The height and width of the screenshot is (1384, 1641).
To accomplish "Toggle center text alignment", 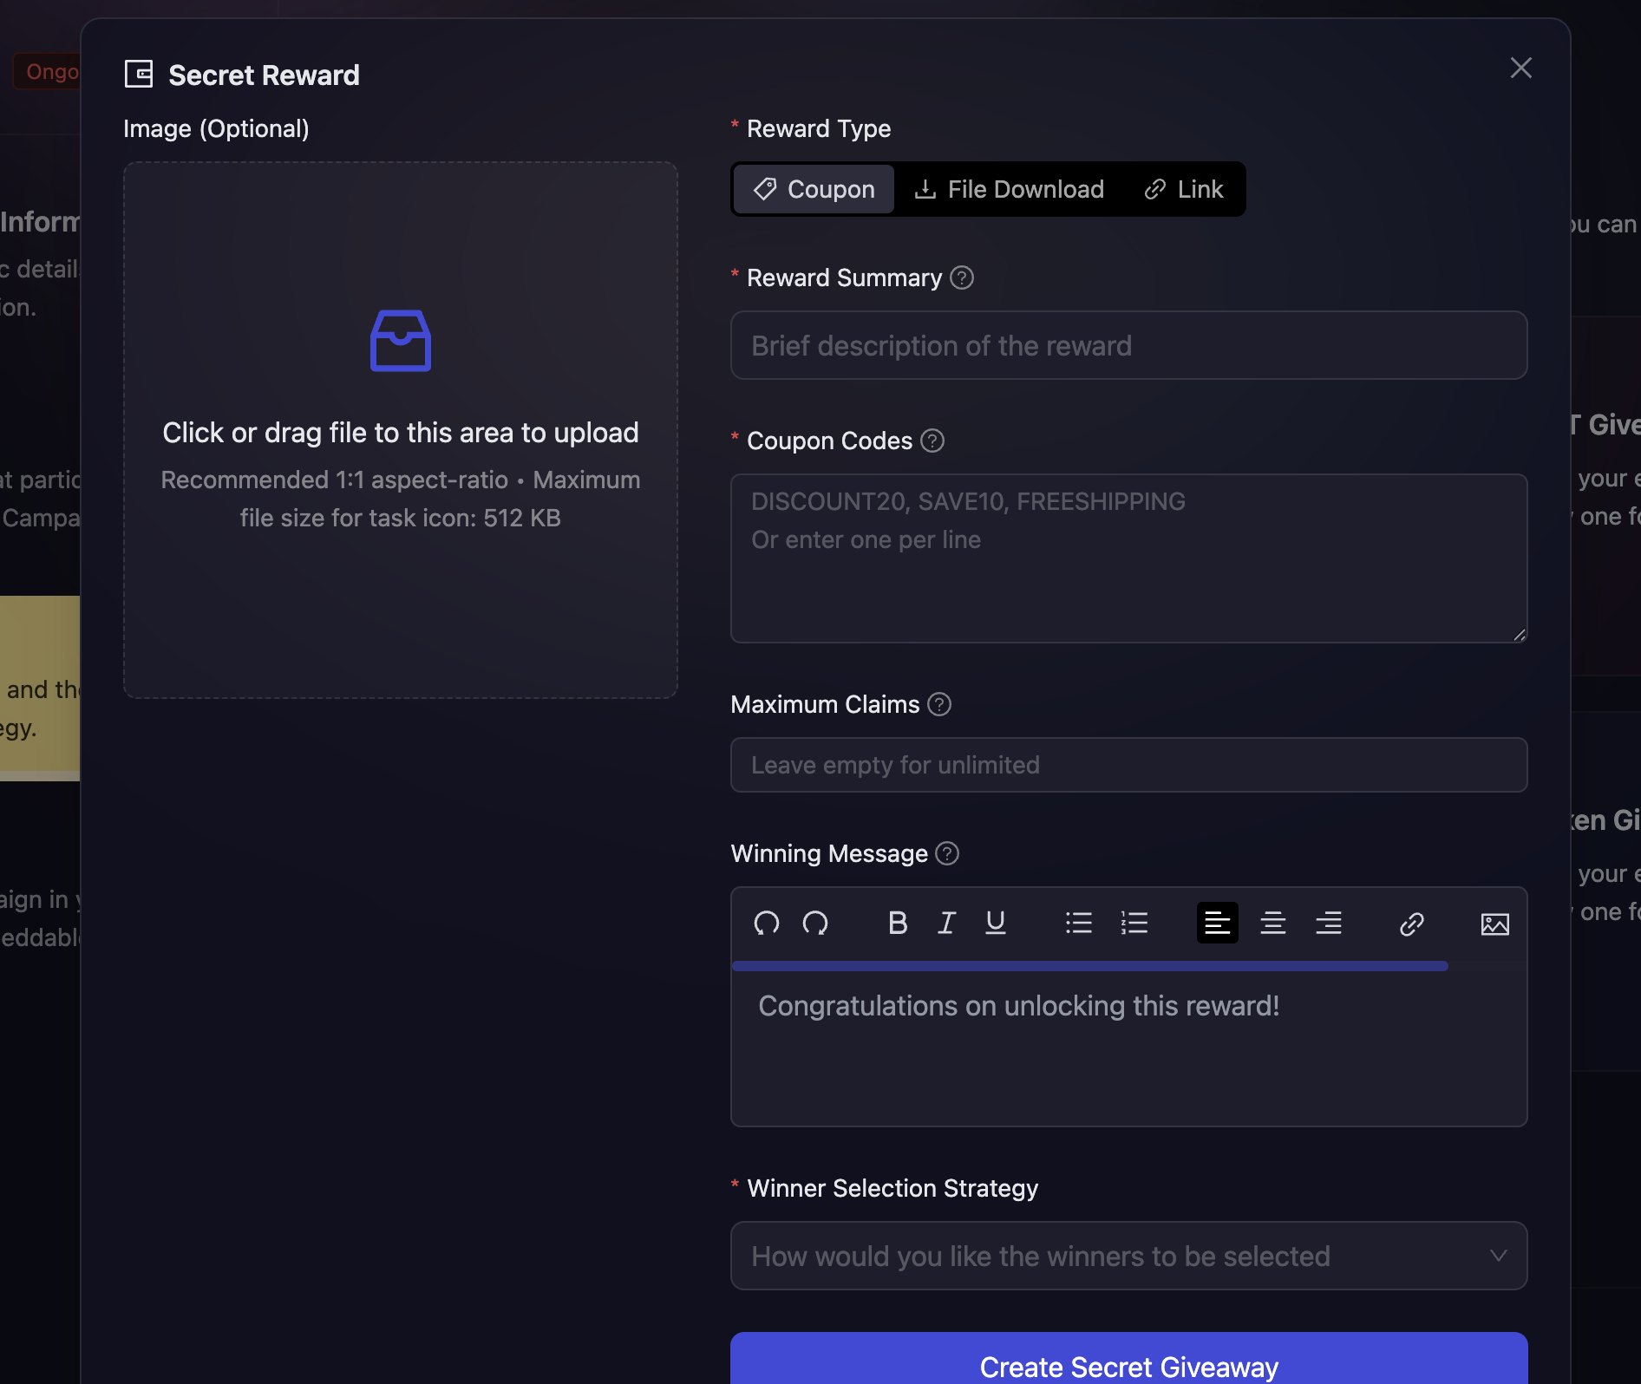I will (1273, 923).
